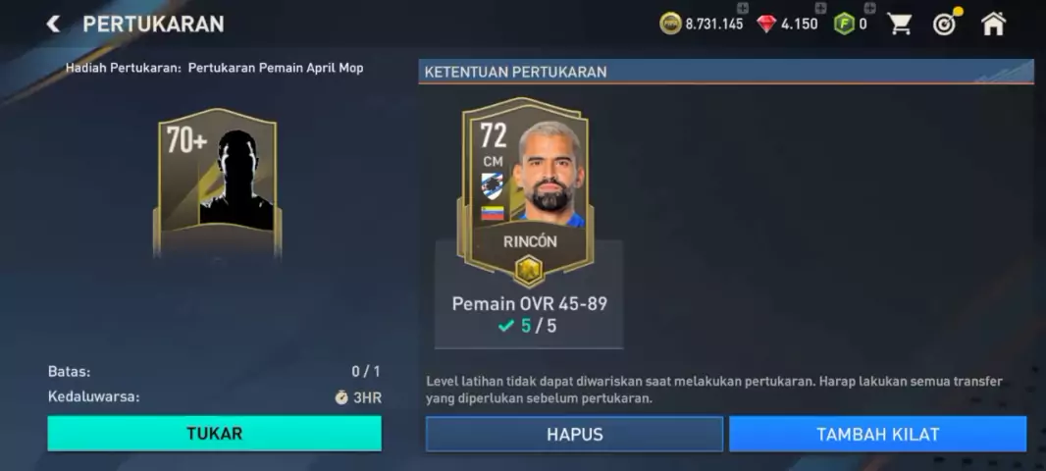1046x471 pixels.
Task: Tap the gold rank badge under Rincón
Action: pyautogui.click(x=528, y=271)
